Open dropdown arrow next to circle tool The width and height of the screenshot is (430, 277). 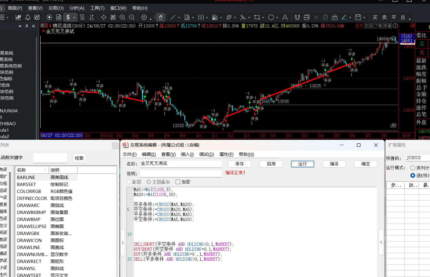click(277, 18)
